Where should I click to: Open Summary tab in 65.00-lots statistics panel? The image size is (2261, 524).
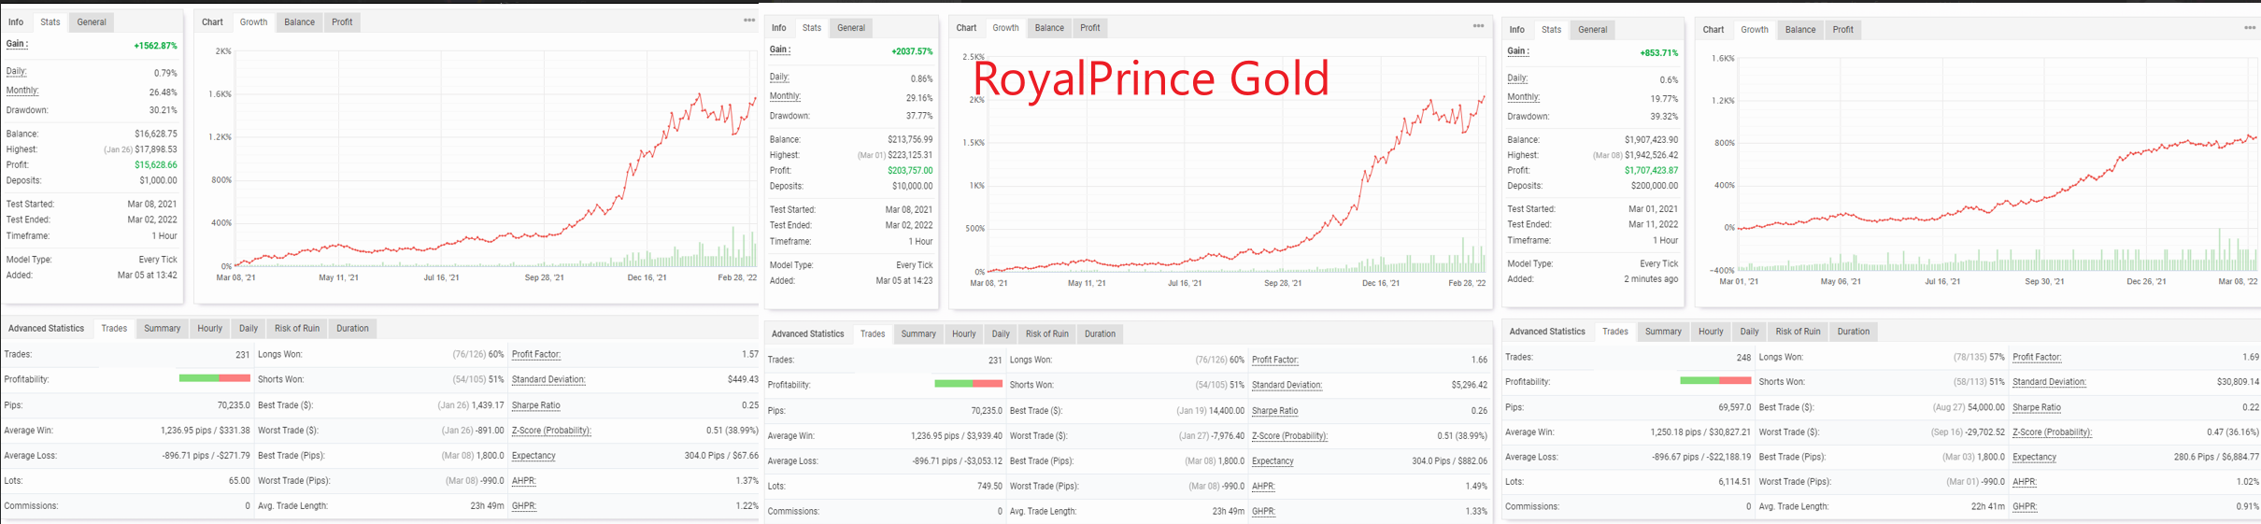click(x=162, y=328)
